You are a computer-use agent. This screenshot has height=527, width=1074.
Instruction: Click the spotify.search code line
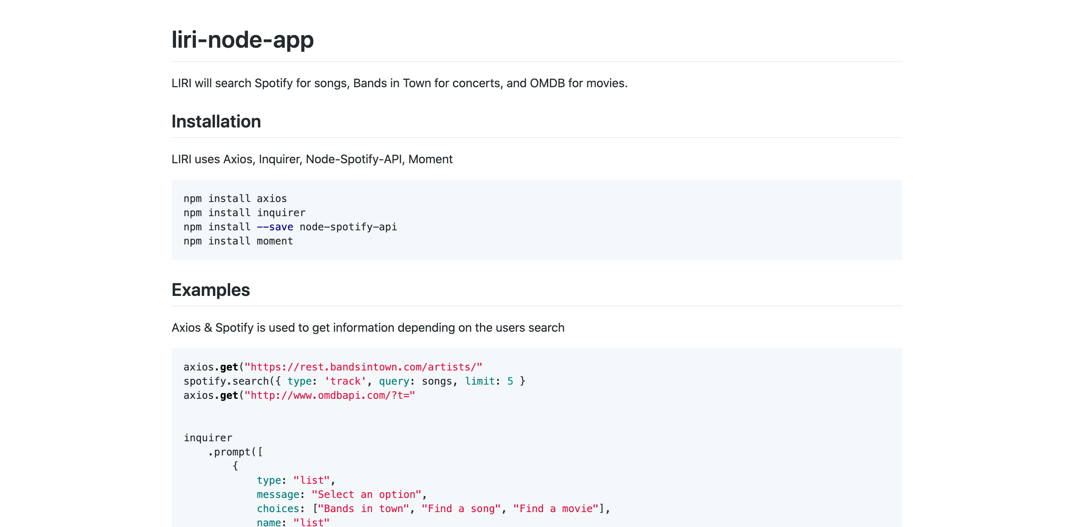(x=354, y=381)
